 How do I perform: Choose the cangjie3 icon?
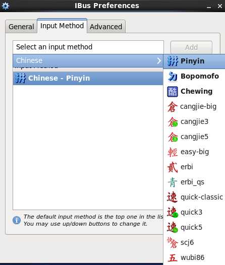pos(173,122)
